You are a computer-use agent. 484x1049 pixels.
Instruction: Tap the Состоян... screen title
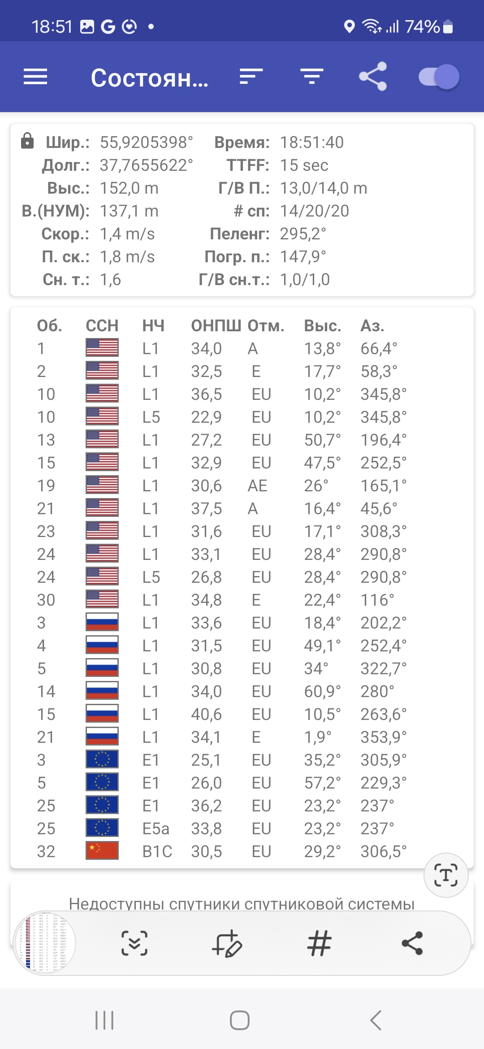[149, 78]
